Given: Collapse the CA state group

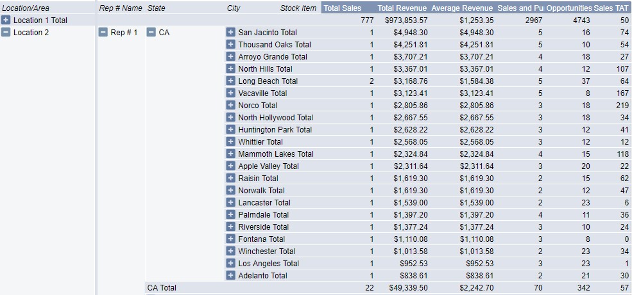Looking at the screenshot, I should 151,33.
